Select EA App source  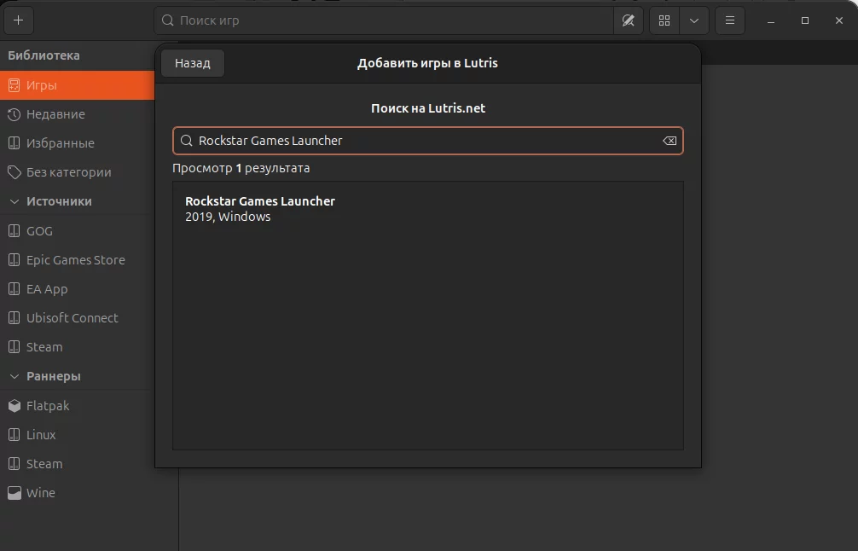[77, 289]
